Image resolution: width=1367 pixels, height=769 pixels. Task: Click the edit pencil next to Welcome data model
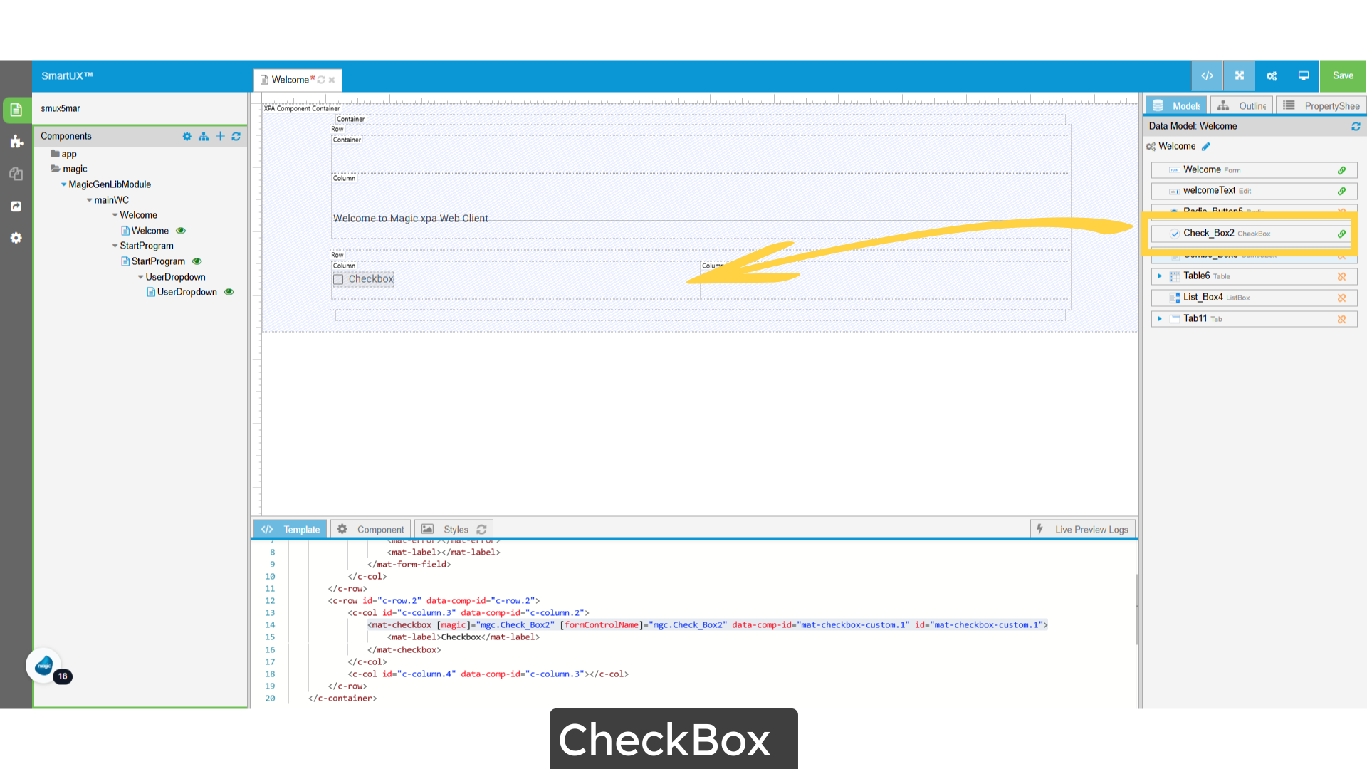point(1206,146)
